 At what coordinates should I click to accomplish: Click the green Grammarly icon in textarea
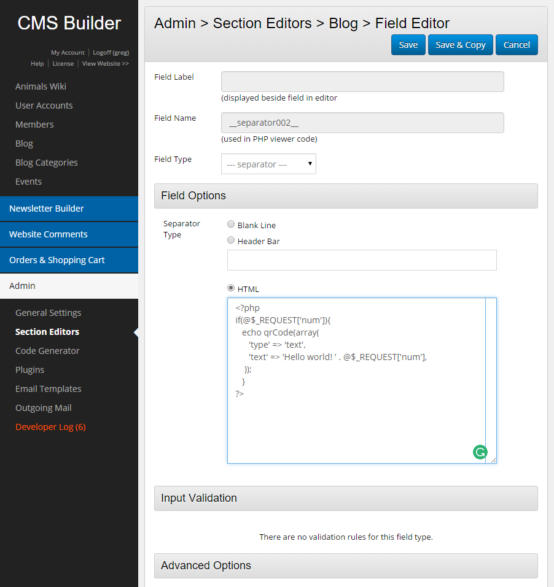tap(480, 453)
